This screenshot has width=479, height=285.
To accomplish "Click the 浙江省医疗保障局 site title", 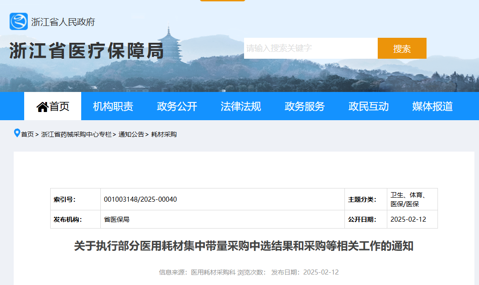I will coord(87,51).
